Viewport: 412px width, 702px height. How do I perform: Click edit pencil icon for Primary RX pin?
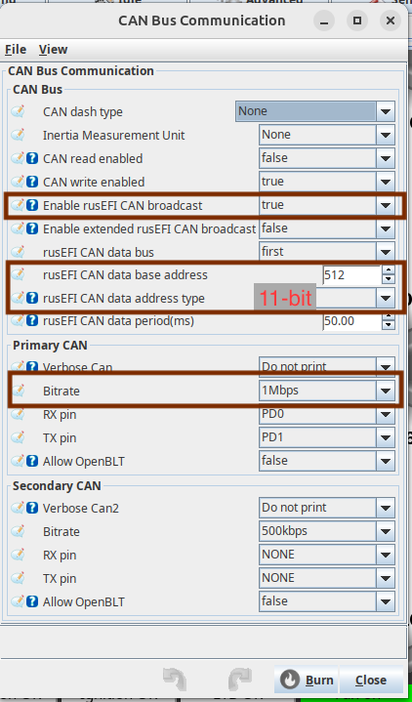point(18,414)
